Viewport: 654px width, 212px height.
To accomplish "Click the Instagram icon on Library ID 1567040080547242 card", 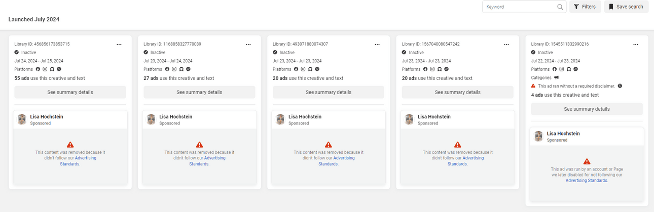I will 432,69.
